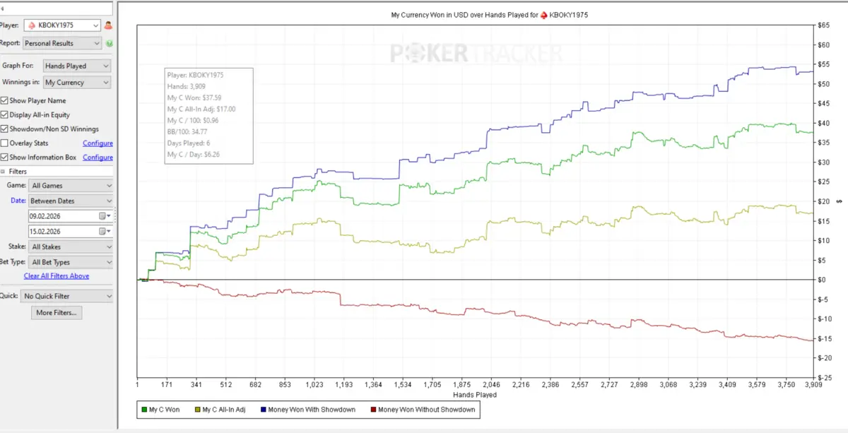Screen dimensions: 848x433
Task: Uncheck Show Player Name checkbox
Action: click(4, 100)
